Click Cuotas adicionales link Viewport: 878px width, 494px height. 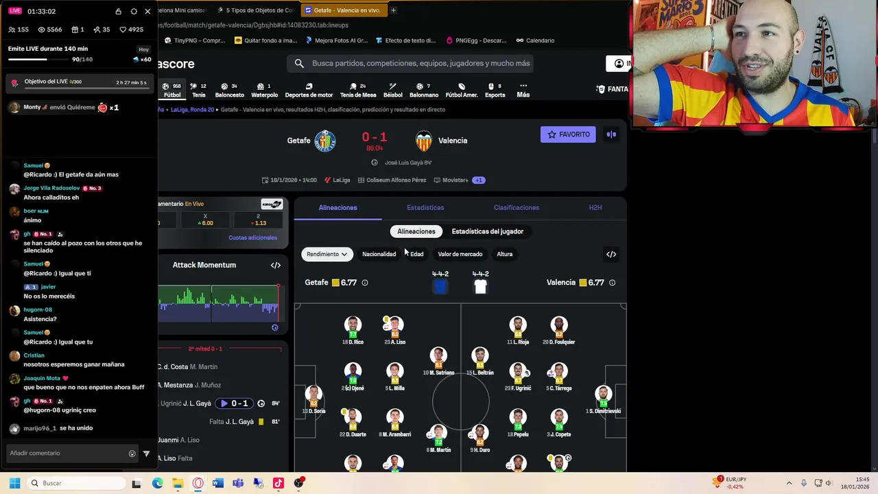(253, 238)
